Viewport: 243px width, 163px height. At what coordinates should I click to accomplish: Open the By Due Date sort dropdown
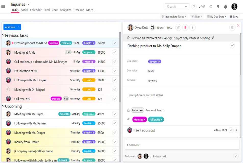[217, 17]
